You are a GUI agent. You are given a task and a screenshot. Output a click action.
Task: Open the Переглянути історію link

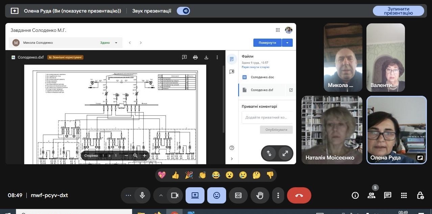255,67
